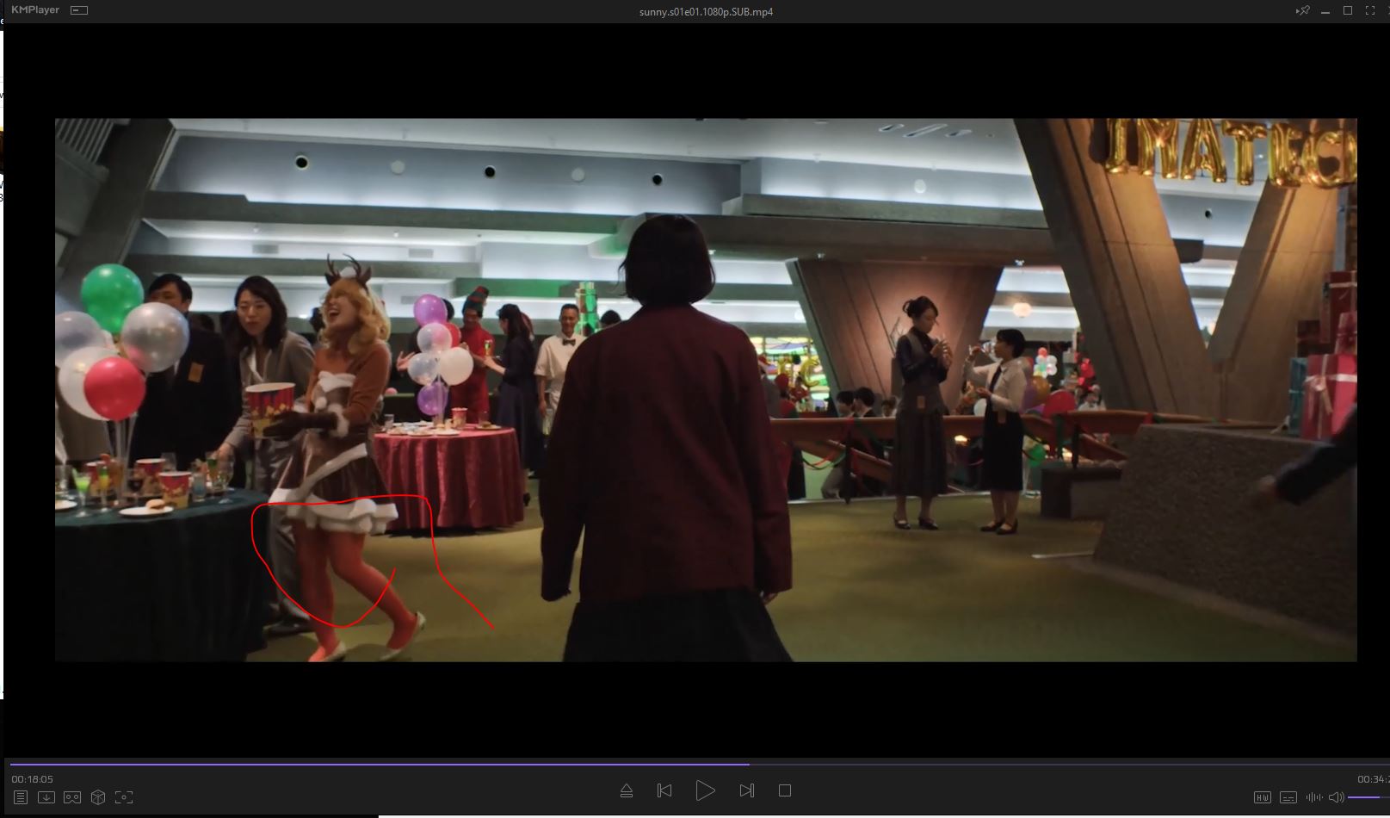The width and height of the screenshot is (1390, 818).
Task: Open the subtitle settings icon
Action: [1288, 797]
